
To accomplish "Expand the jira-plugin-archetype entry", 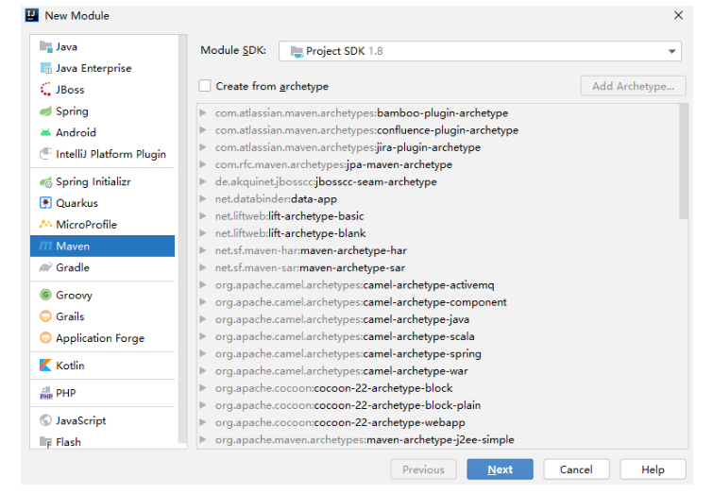I will (203, 148).
